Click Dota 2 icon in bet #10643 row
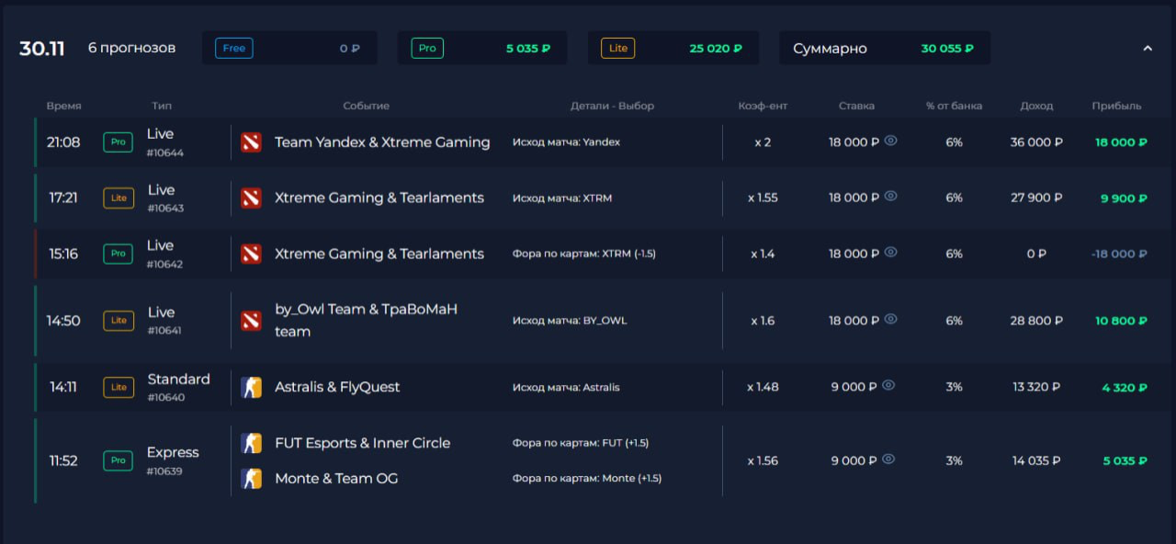 (251, 198)
